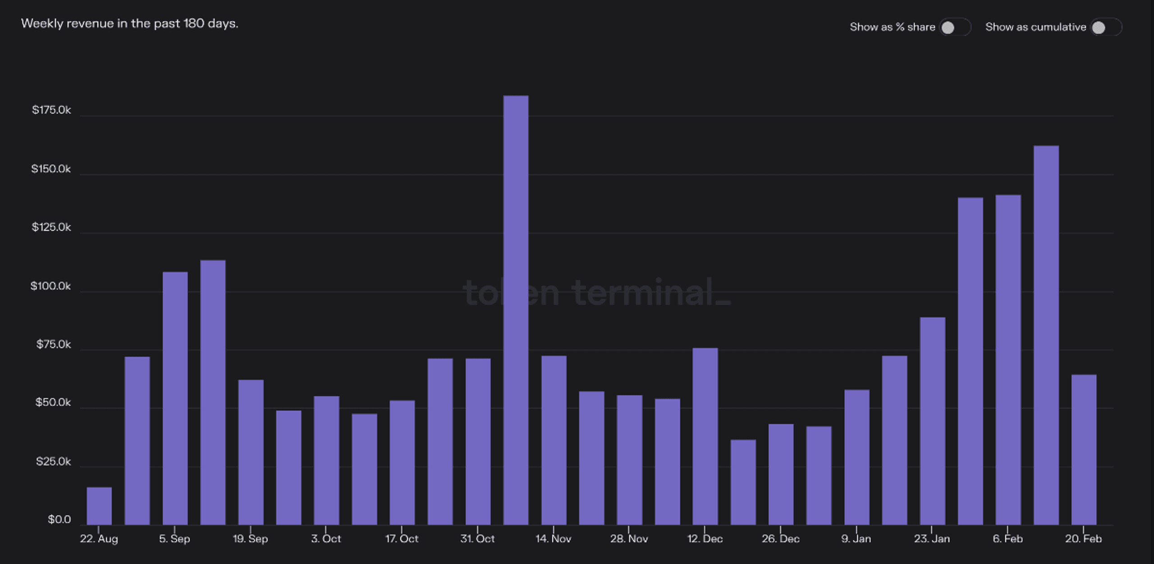The image size is (1154, 564).
Task: Click the 28. Nov bar
Action: (629, 460)
